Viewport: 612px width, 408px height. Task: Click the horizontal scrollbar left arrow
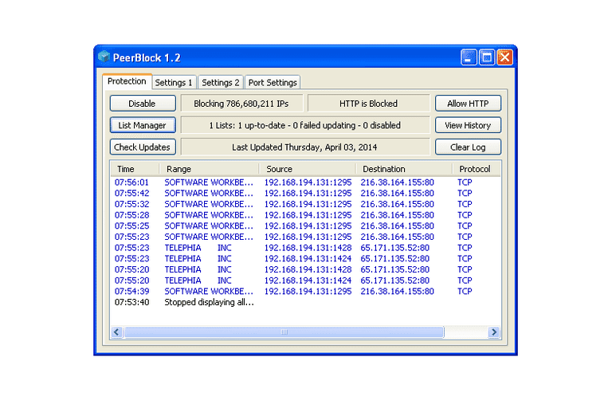click(116, 331)
